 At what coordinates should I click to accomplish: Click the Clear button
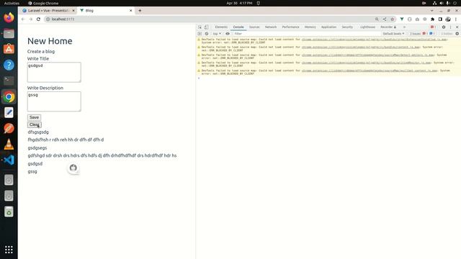[35, 124]
